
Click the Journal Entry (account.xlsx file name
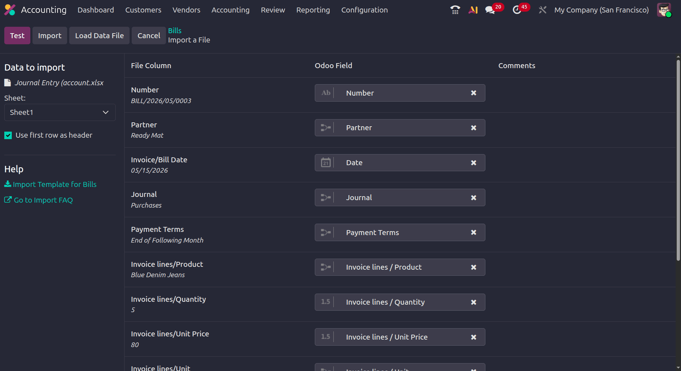tap(59, 83)
